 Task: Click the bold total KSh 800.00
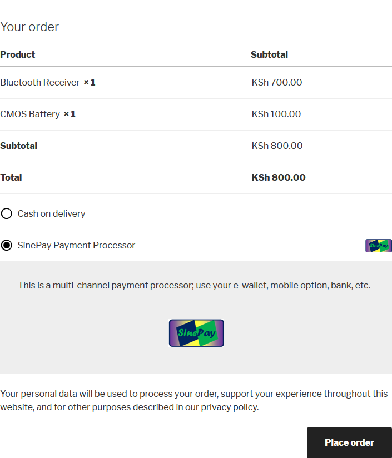pyautogui.click(x=279, y=177)
